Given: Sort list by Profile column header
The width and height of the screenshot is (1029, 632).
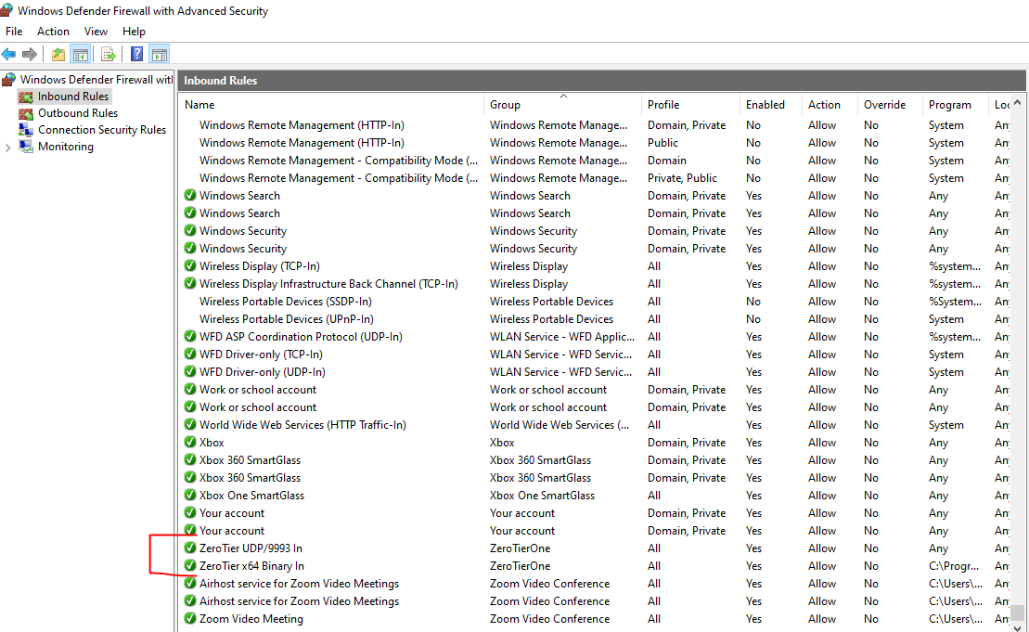Looking at the screenshot, I should [663, 105].
